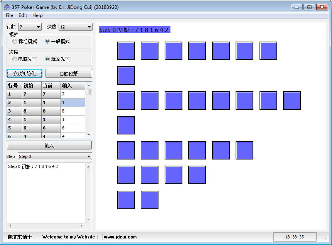This screenshot has height=245, width=332.
Task: Click the 游戏初始化 button
Action: pyautogui.click(x=24, y=74)
